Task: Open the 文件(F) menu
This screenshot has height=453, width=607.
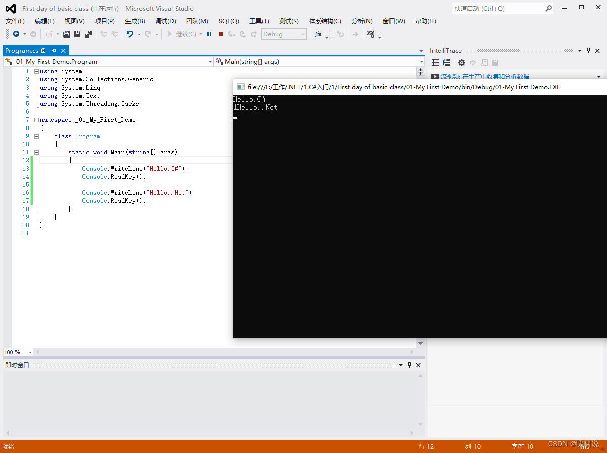Action: click(15, 21)
